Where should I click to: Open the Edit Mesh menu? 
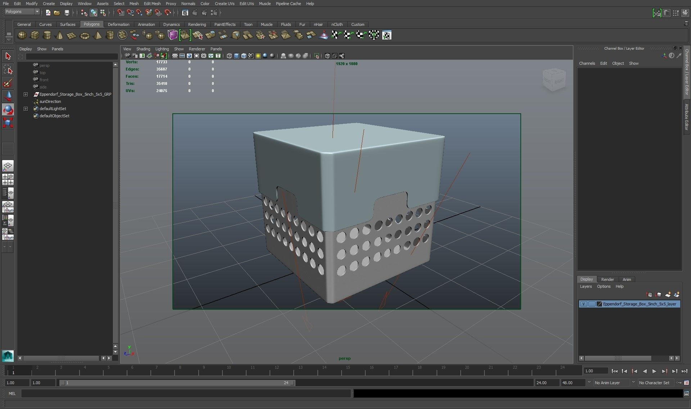152,4
